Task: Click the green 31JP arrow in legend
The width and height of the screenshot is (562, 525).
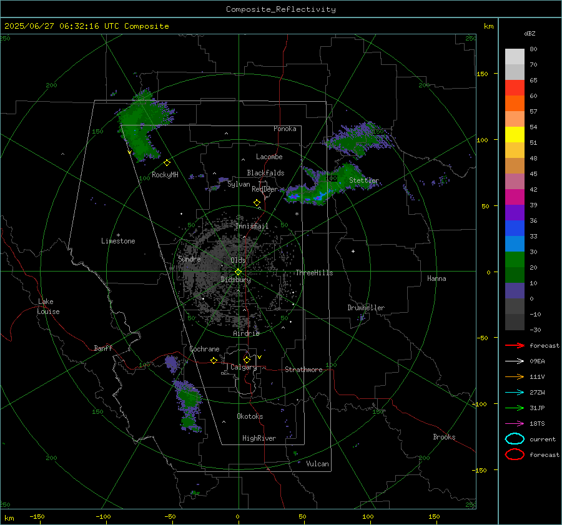Action: [515, 408]
